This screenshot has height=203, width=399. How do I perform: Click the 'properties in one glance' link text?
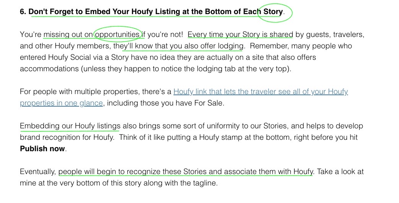[61, 103]
